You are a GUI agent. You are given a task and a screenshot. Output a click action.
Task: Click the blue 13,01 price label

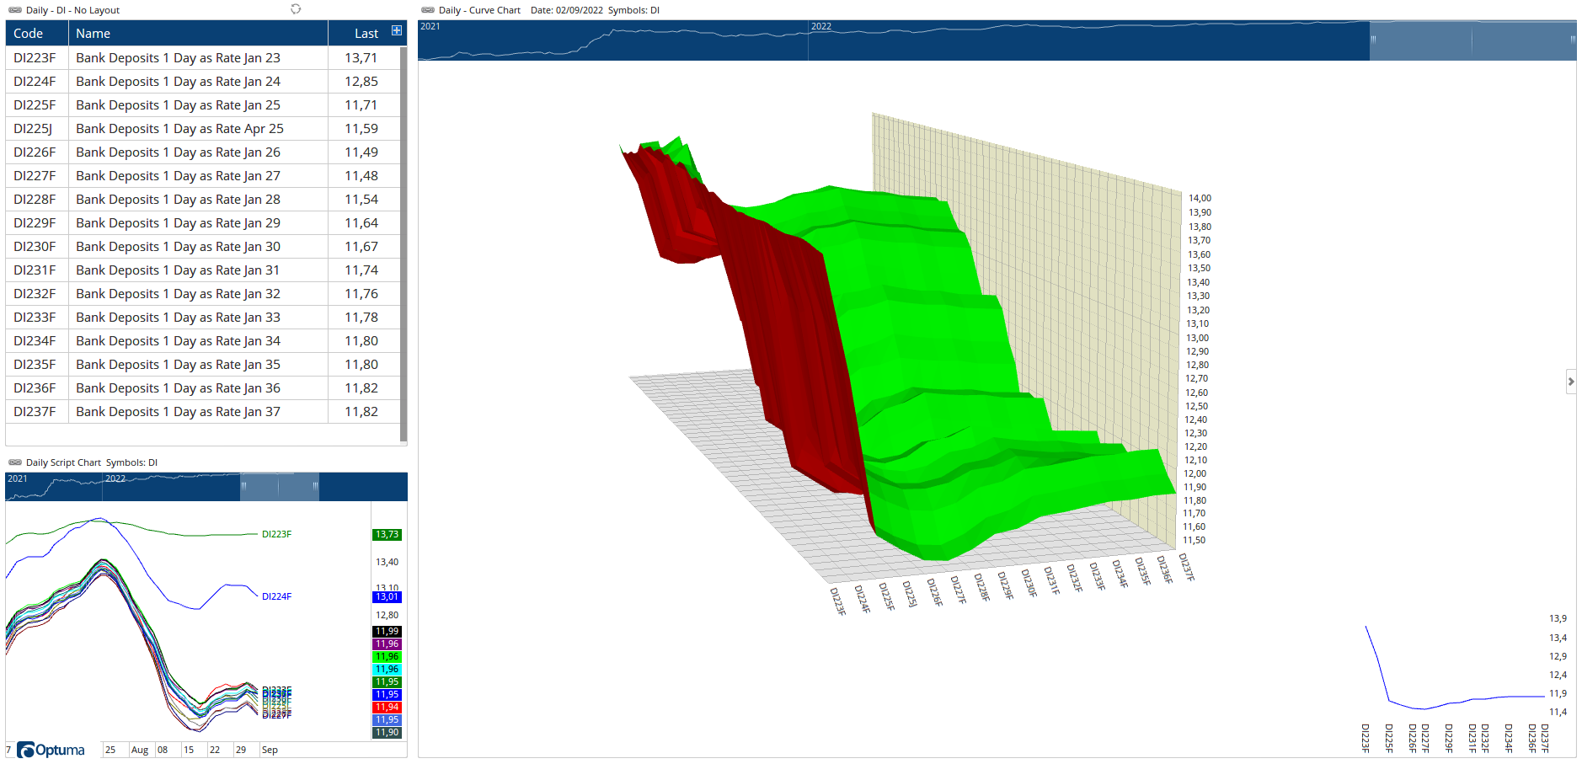pyautogui.click(x=387, y=597)
